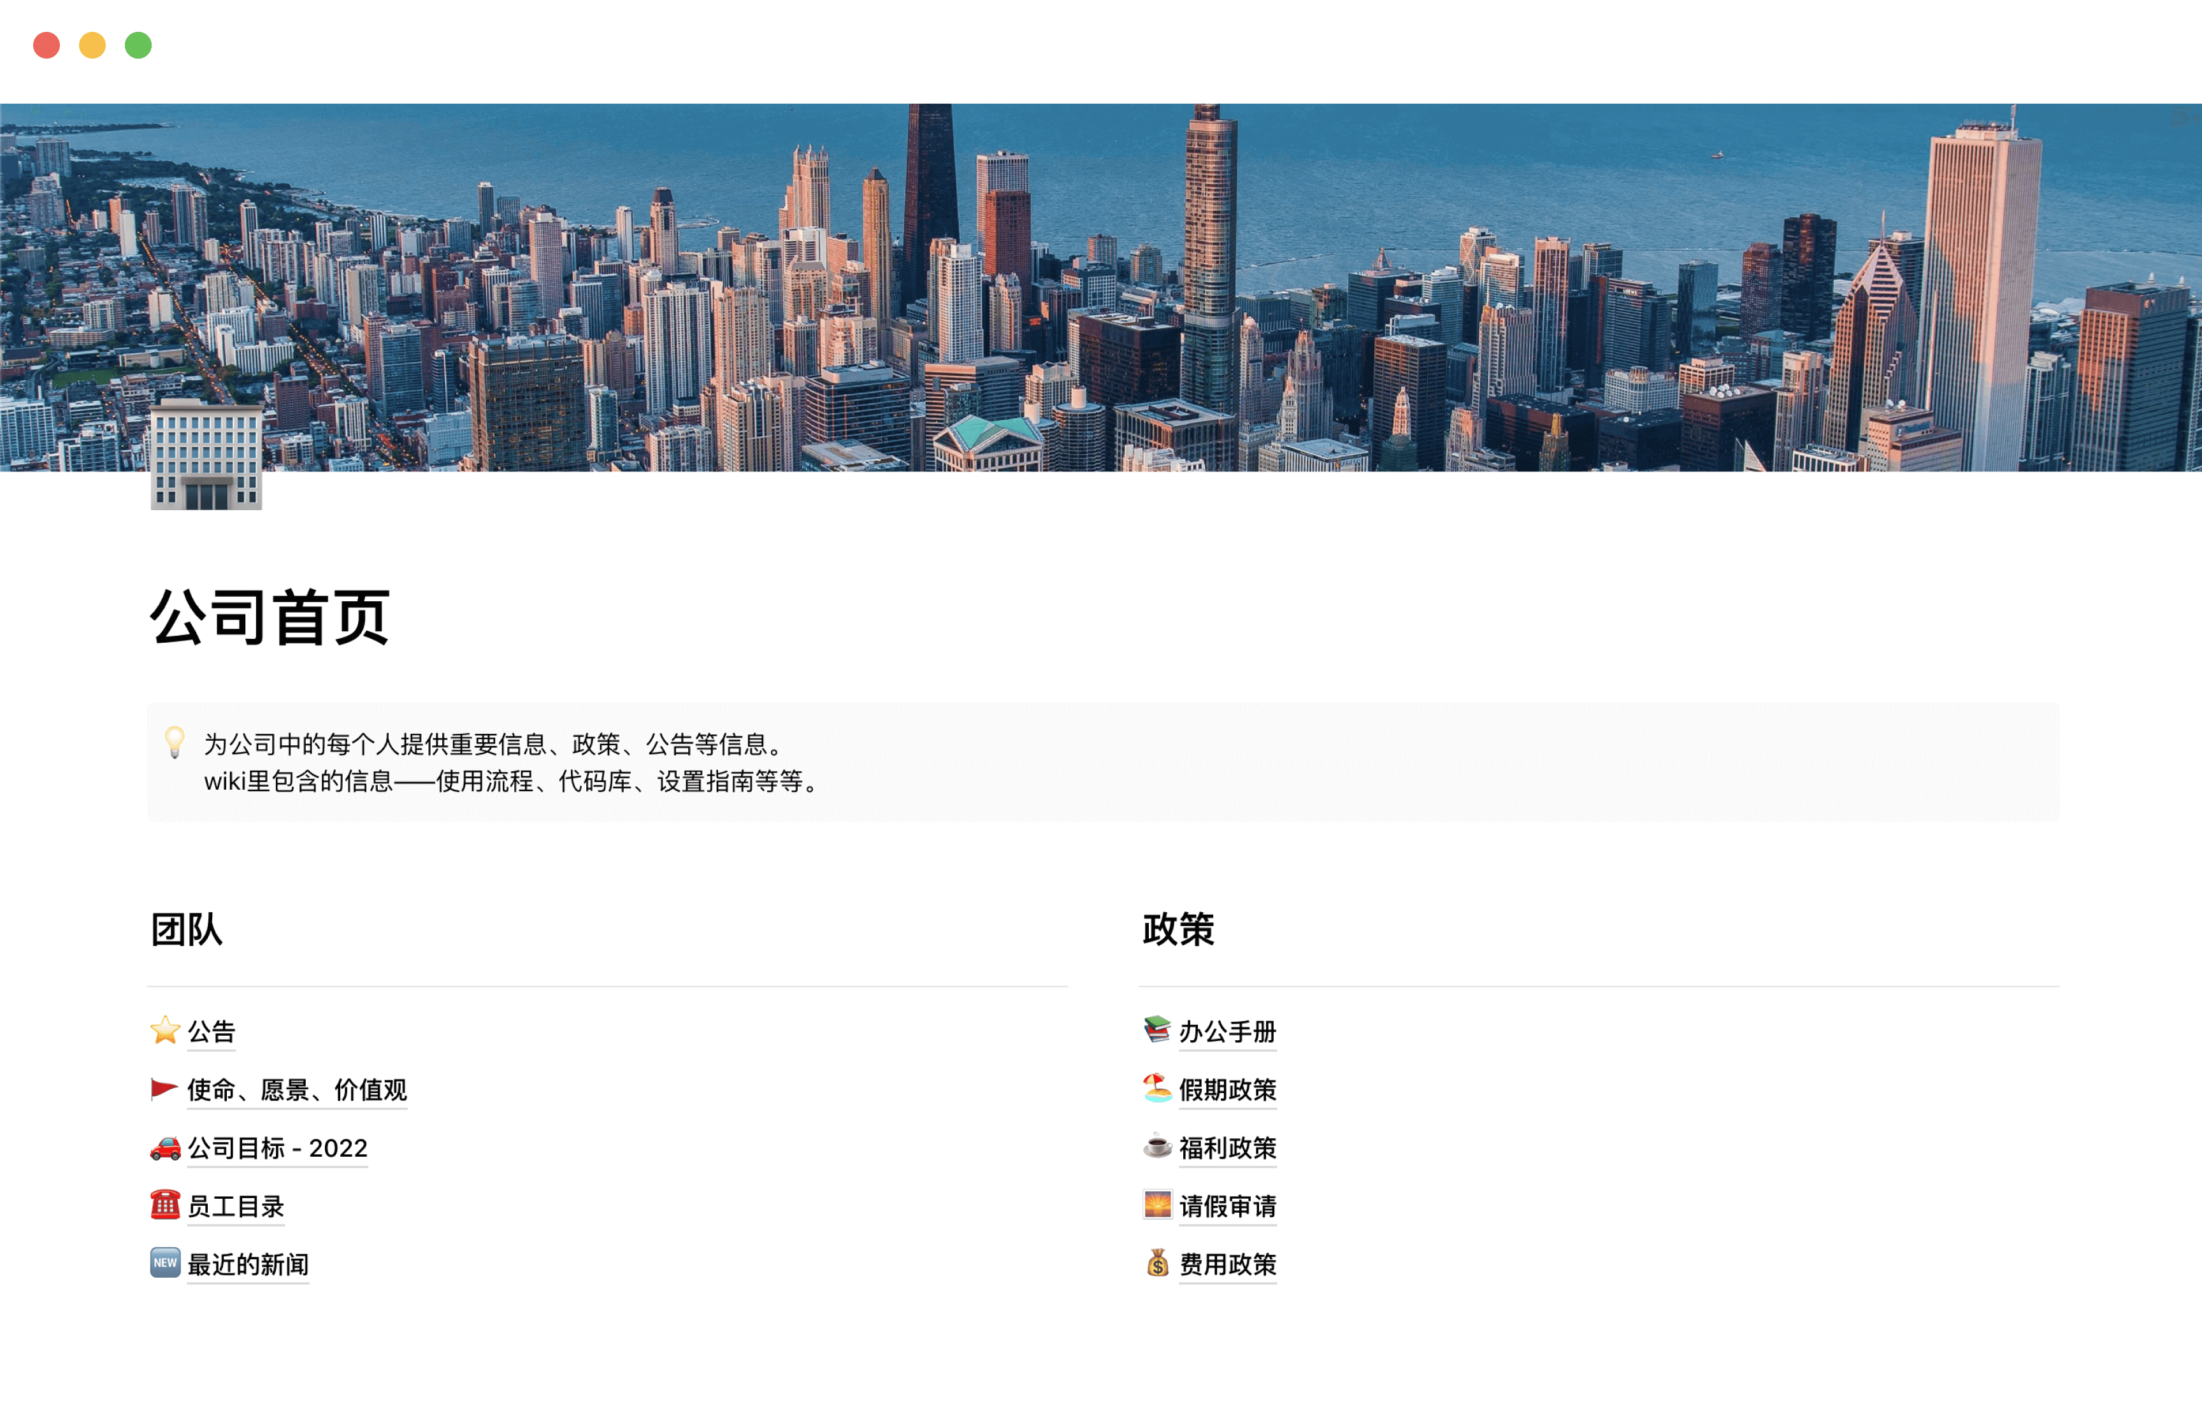Click the coffee cup icon
The width and height of the screenshot is (2202, 1423).
coord(1157,1147)
